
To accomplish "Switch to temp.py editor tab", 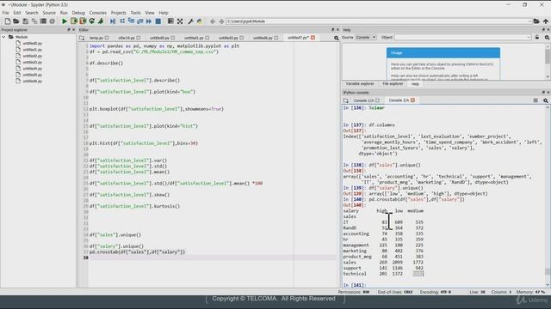I will [x=96, y=38].
